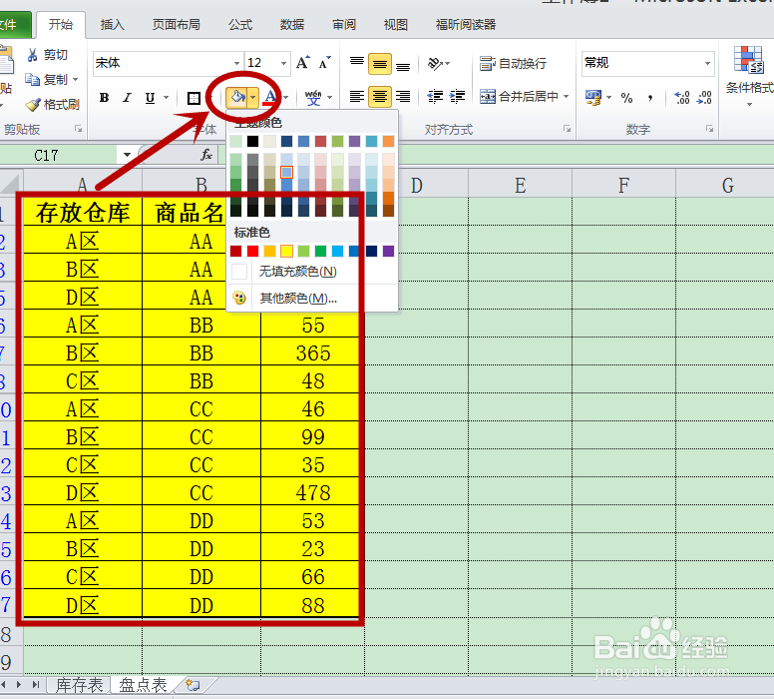Toggle center horizontal alignment
774x699 pixels.
click(x=380, y=97)
